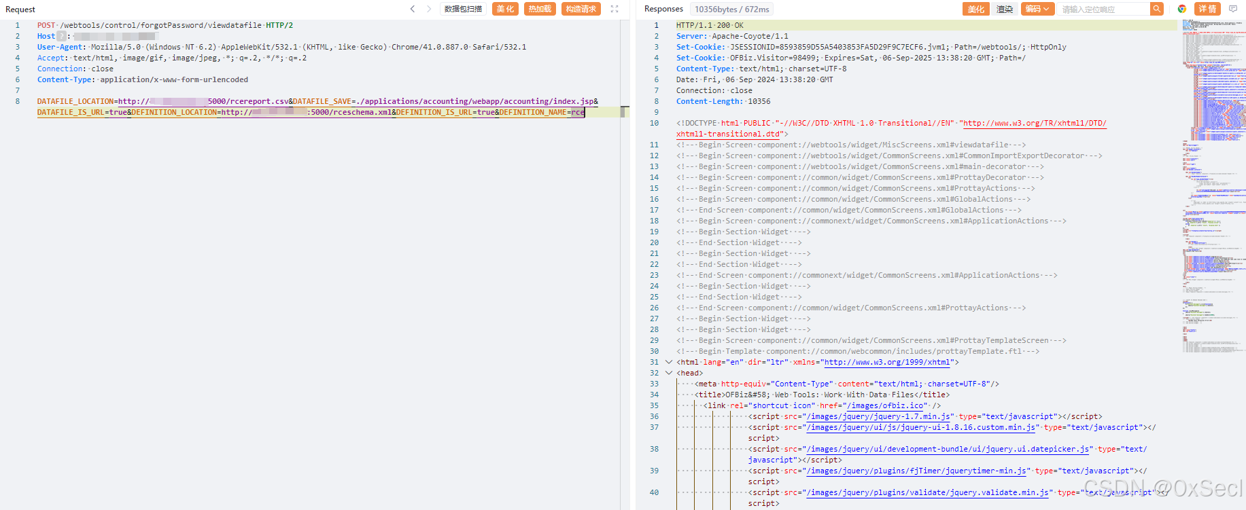Image resolution: width=1246 pixels, height=510 pixels.
Task: Click the 10356bytes / 672ms response size tag
Action: pyautogui.click(x=732, y=9)
